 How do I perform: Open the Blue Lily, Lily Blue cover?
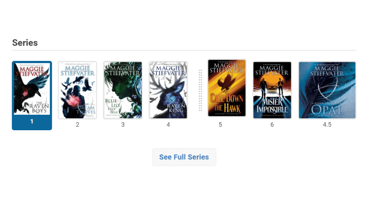pyautogui.click(x=123, y=90)
